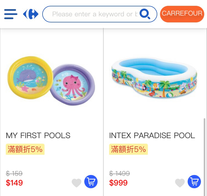Favorite My First Pools with heart
The height and width of the screenshot is (196, 207).
pos(77,183)
